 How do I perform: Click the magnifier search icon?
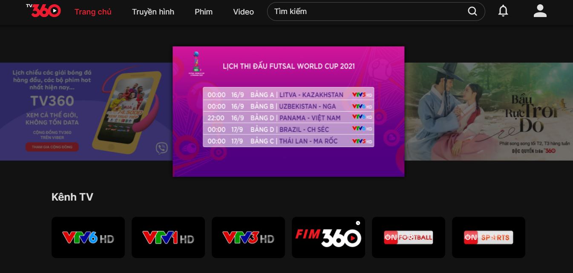(472, 11)
